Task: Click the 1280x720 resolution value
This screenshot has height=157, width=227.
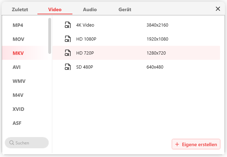Action: pyautogui.click(x=156, y=53)
